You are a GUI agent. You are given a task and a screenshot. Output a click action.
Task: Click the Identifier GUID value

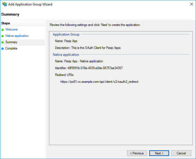click(95, 68)
